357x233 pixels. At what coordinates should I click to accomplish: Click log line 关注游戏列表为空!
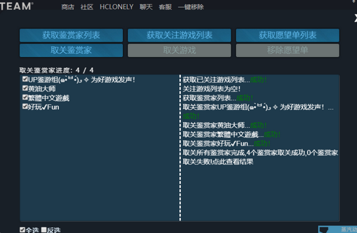[x=211, y=89]
